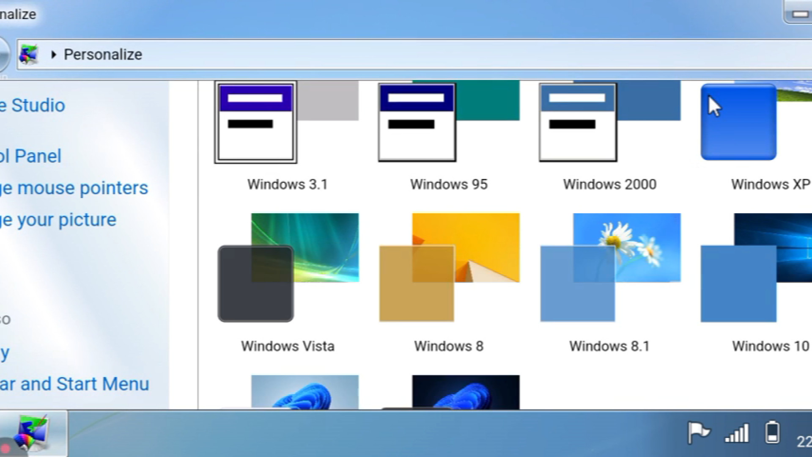
Task: Select the Windows XP theme thumbnail
Action: (756, 121)
